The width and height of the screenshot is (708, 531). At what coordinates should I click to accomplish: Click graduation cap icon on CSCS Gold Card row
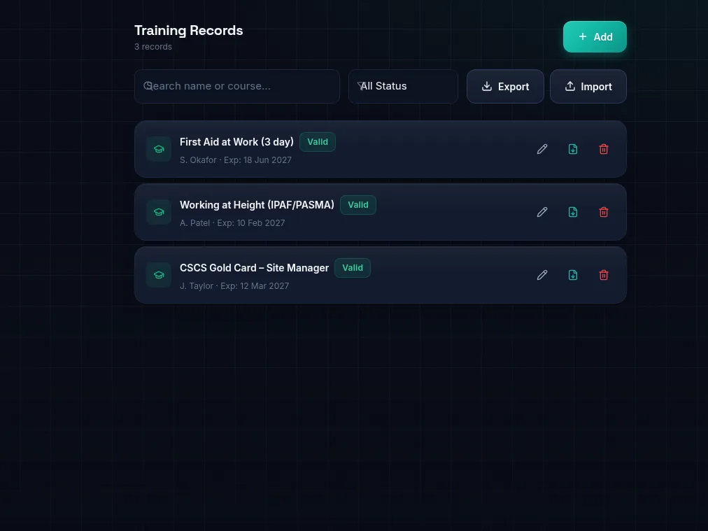click(159, 275)
